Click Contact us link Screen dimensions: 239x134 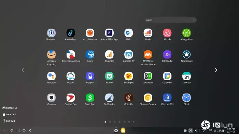point(10,108)
